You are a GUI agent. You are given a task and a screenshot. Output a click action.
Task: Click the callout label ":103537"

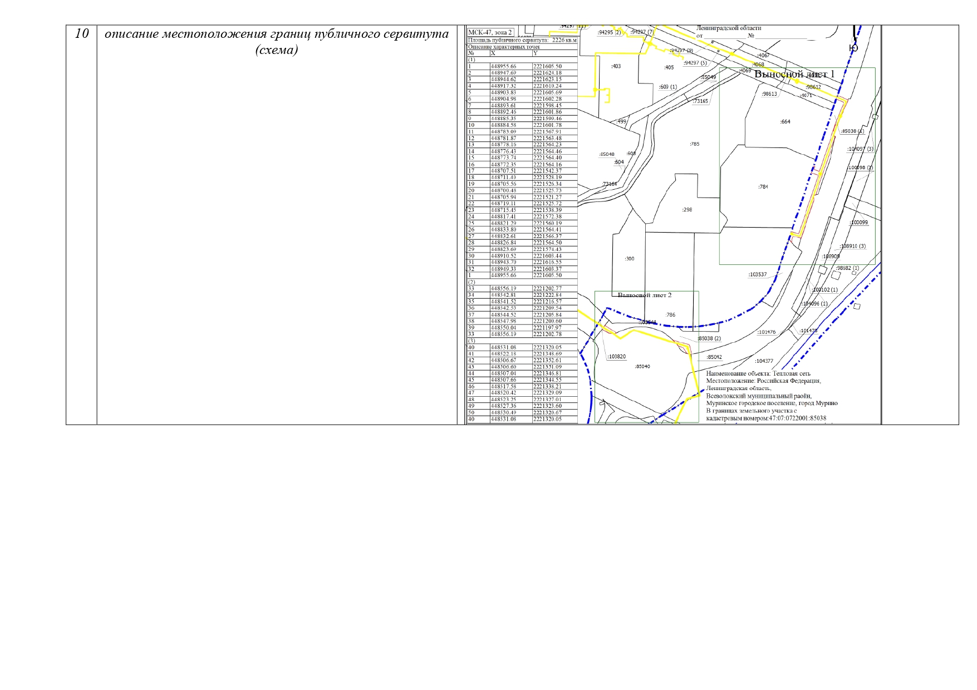click(758, 274)
